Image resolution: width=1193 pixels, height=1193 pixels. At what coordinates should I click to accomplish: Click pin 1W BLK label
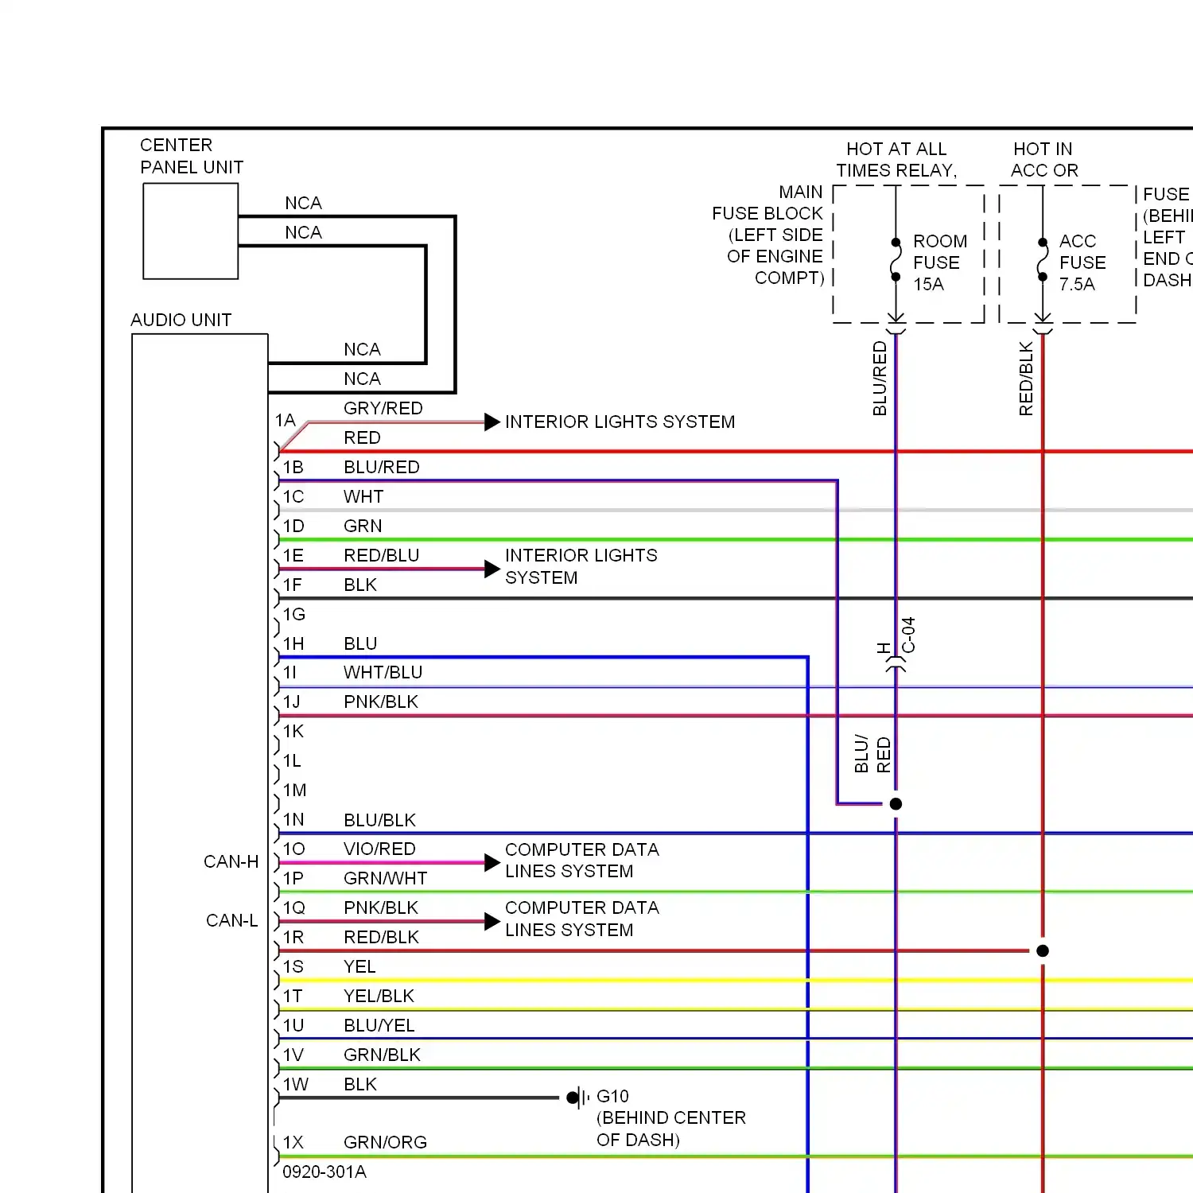(x=360, y=1084)
